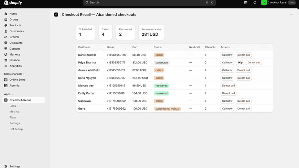The width and height of the screenshot is (299, 168).
Task: Click Call now for Daniel Okafor
Action: [227, 55]
